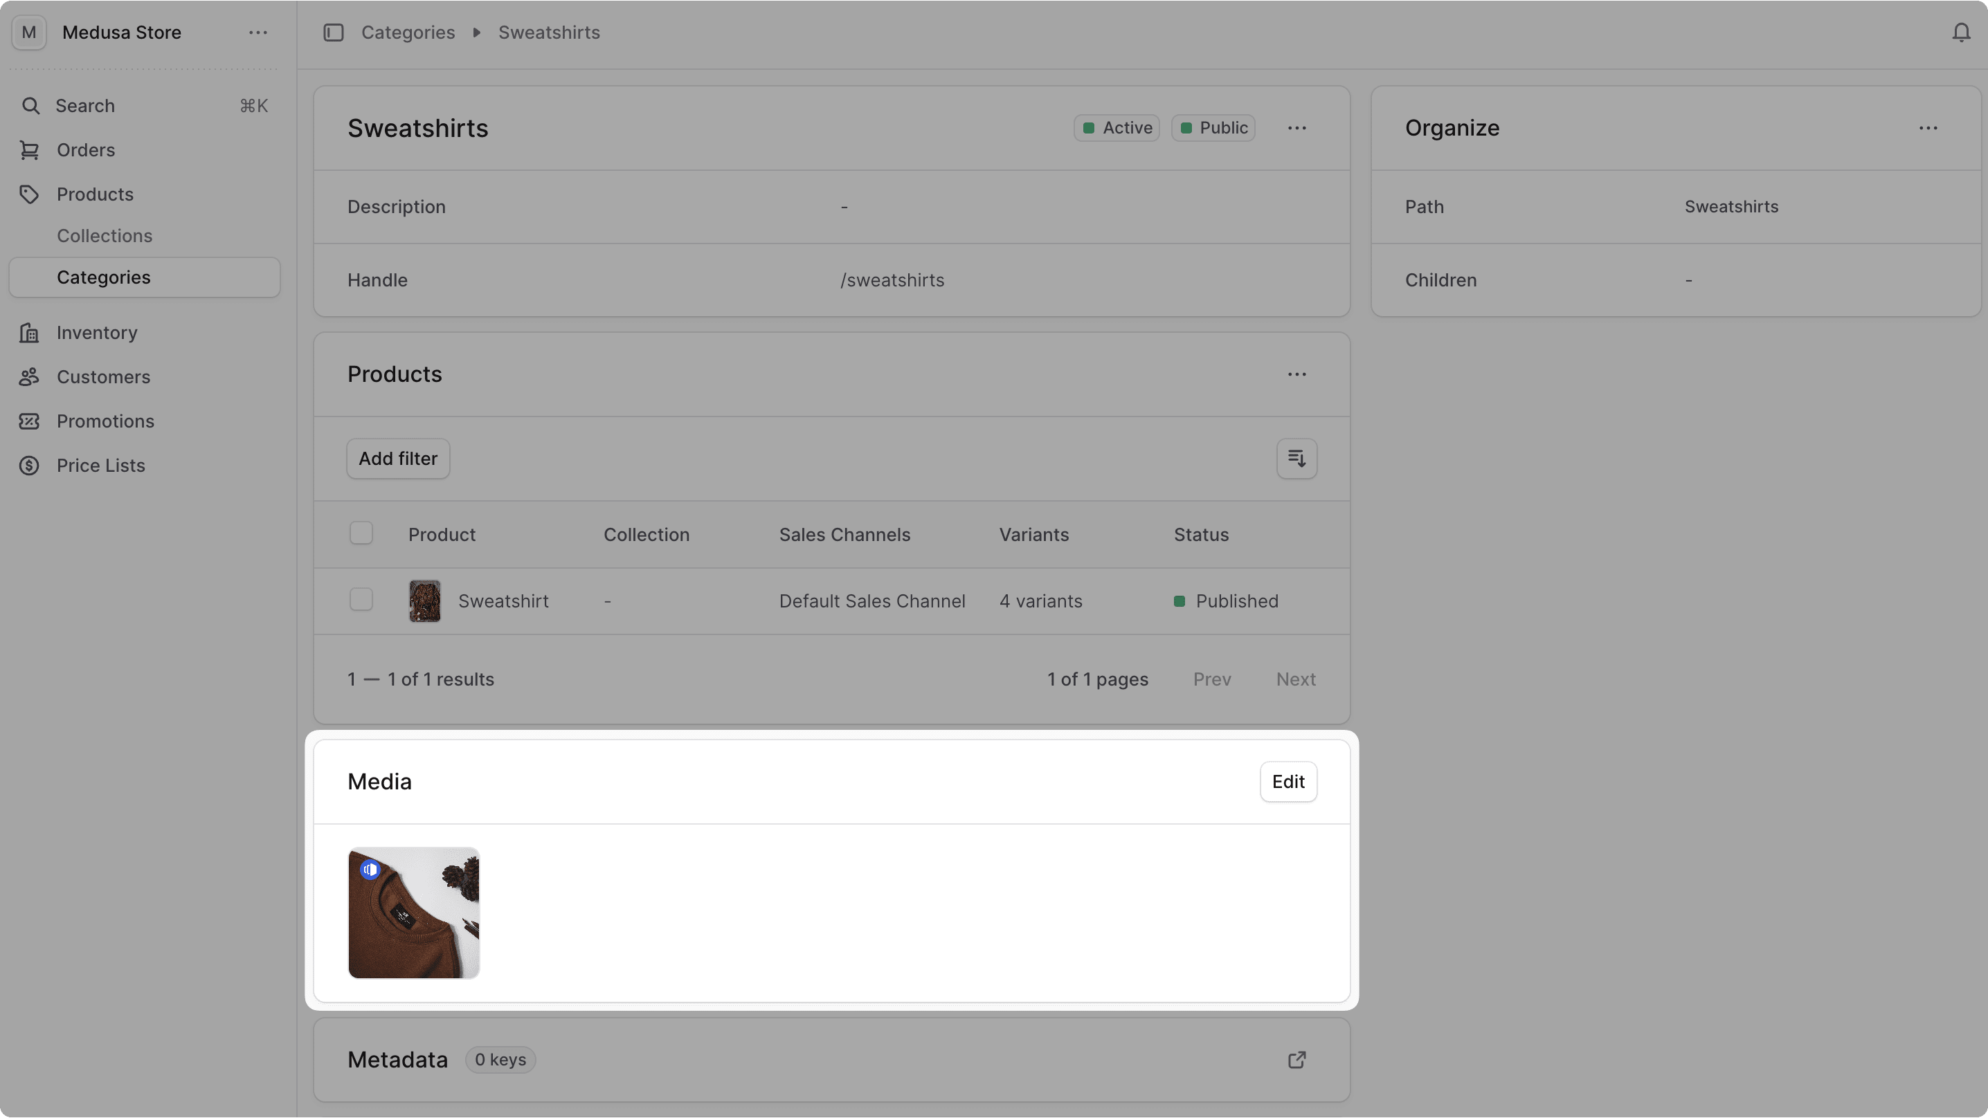The image size is (1988, 1118).
Task: Navigate to Categories via breadcrumb
Action: pos(408,33)
